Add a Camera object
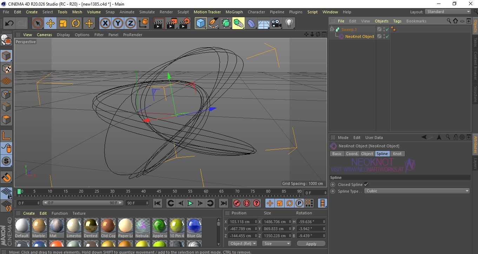 point(276,24)
